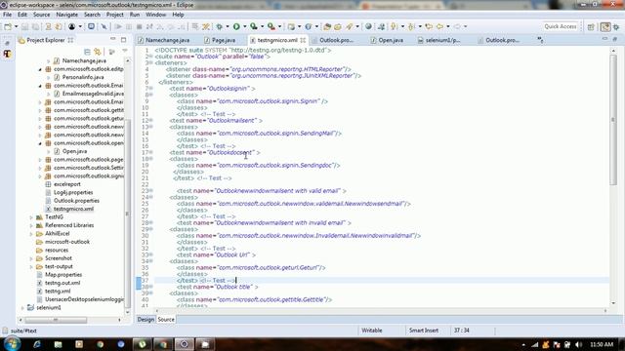
Task: Click the Coverage run toolbar icon
Action: pos(254,26)
